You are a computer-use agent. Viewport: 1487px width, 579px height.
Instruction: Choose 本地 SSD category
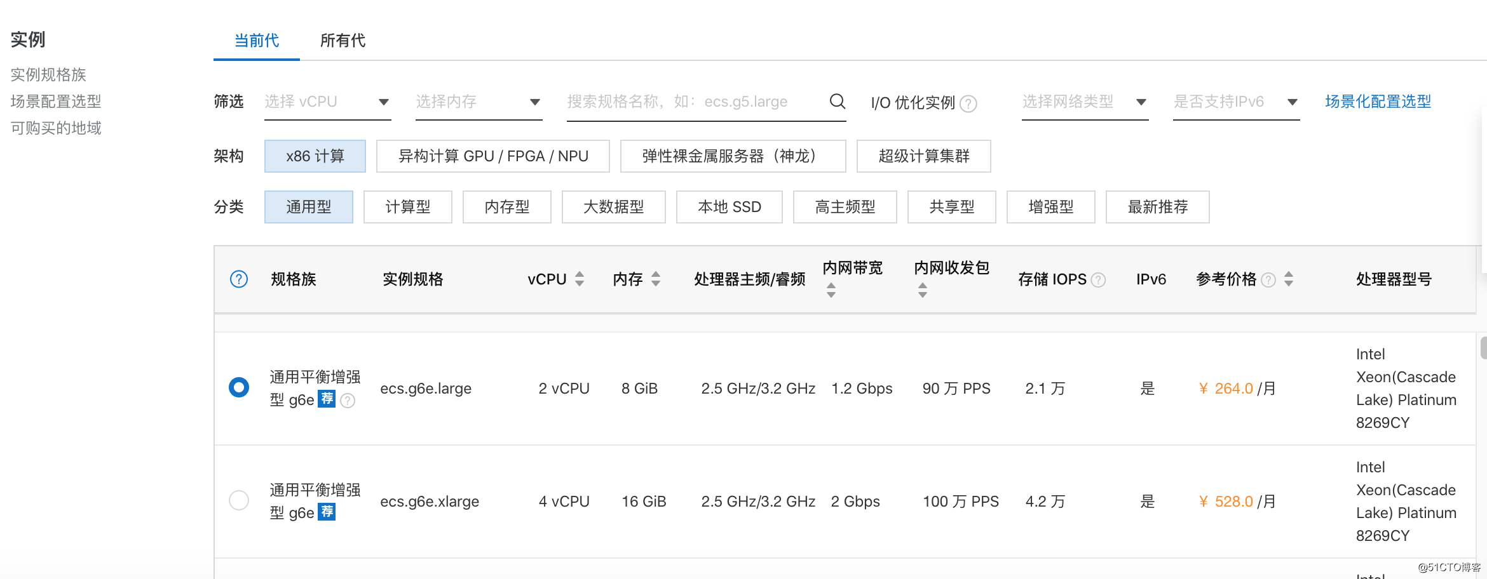[730, 207]
